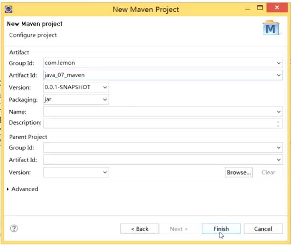
Task: Open the Artifact Group Id dropdown arrow
Action: pos(278,63)
